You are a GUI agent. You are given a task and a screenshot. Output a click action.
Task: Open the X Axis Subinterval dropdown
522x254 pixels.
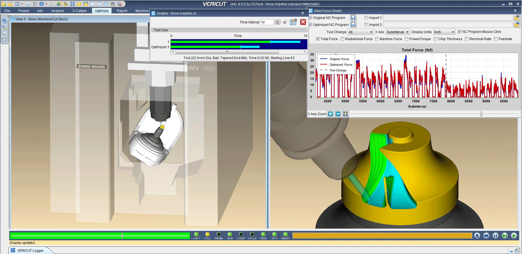click(398, 32)
